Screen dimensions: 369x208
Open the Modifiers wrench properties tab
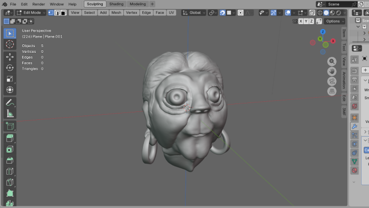click(x=354, y=126)
